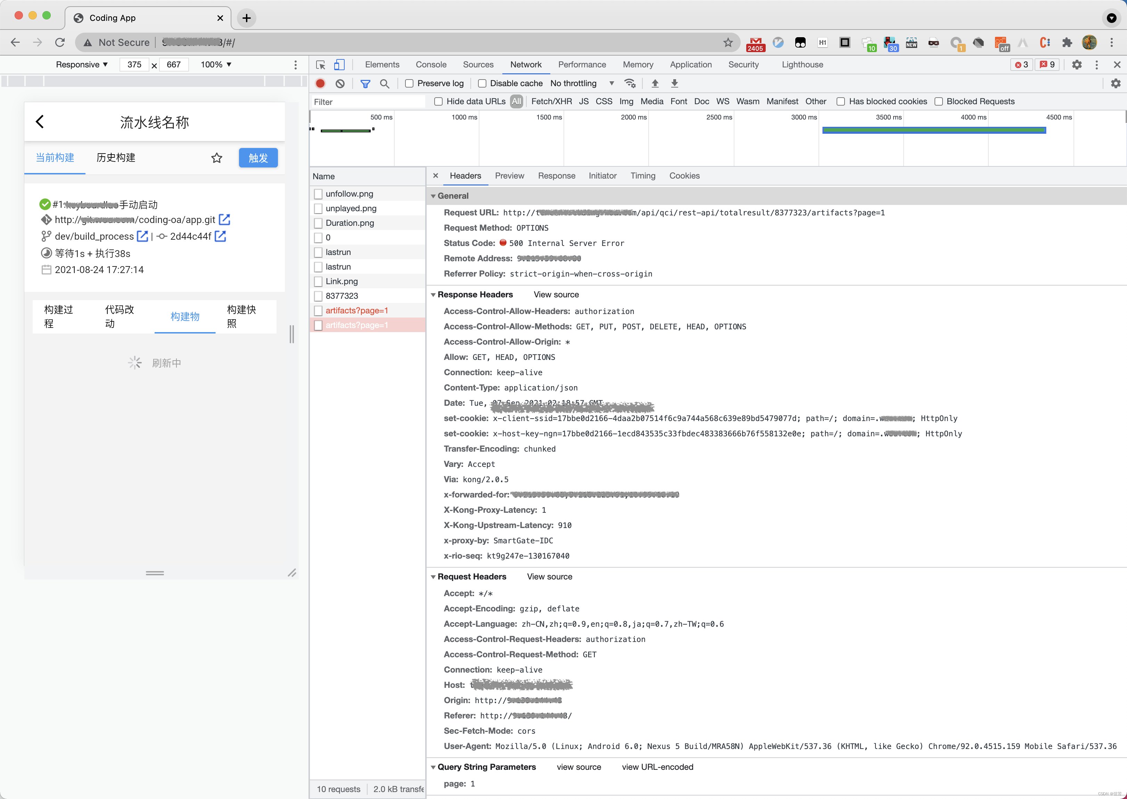Click the Network tab in DevTools

(527, 63)
